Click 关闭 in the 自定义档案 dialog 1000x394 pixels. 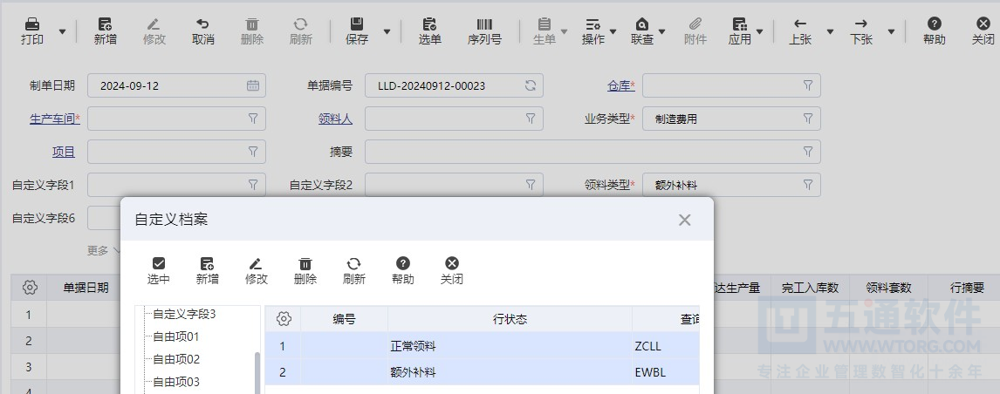pyautogui.click(x=451, y=271)
